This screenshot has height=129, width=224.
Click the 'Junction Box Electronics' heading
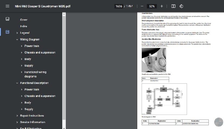(151, 39)
